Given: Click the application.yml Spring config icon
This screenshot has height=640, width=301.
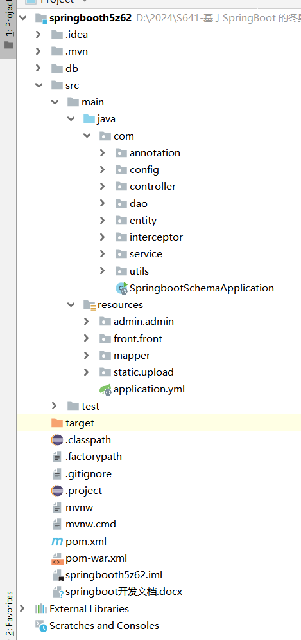Looking at the screenshot, I should (x=105, y=389).
